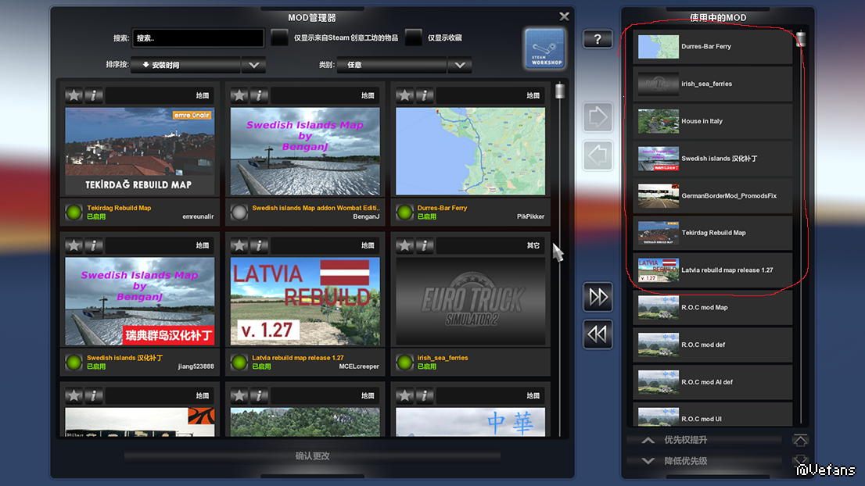The width and height of the screenshot is (865, 486).
Task: Click 优先权提升 to raise mod priority
Action: (704, 440)
